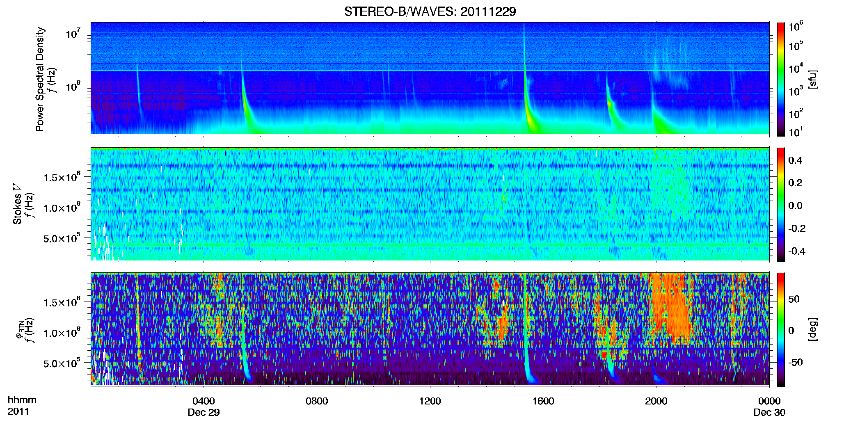Click the 1600 time axis label
This screenshot has width=860, height=443.
tap(543, 401)
